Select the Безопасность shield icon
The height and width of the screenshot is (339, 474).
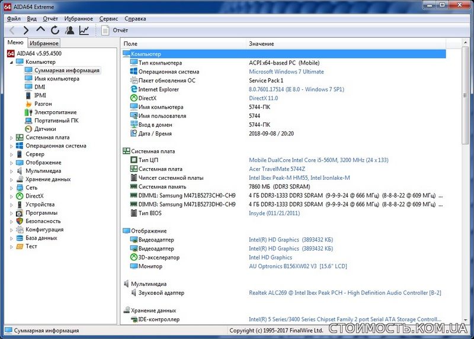click(20, 221)
